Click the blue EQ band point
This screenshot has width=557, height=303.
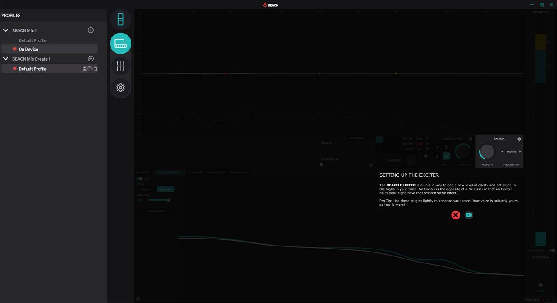pos(319,74)
